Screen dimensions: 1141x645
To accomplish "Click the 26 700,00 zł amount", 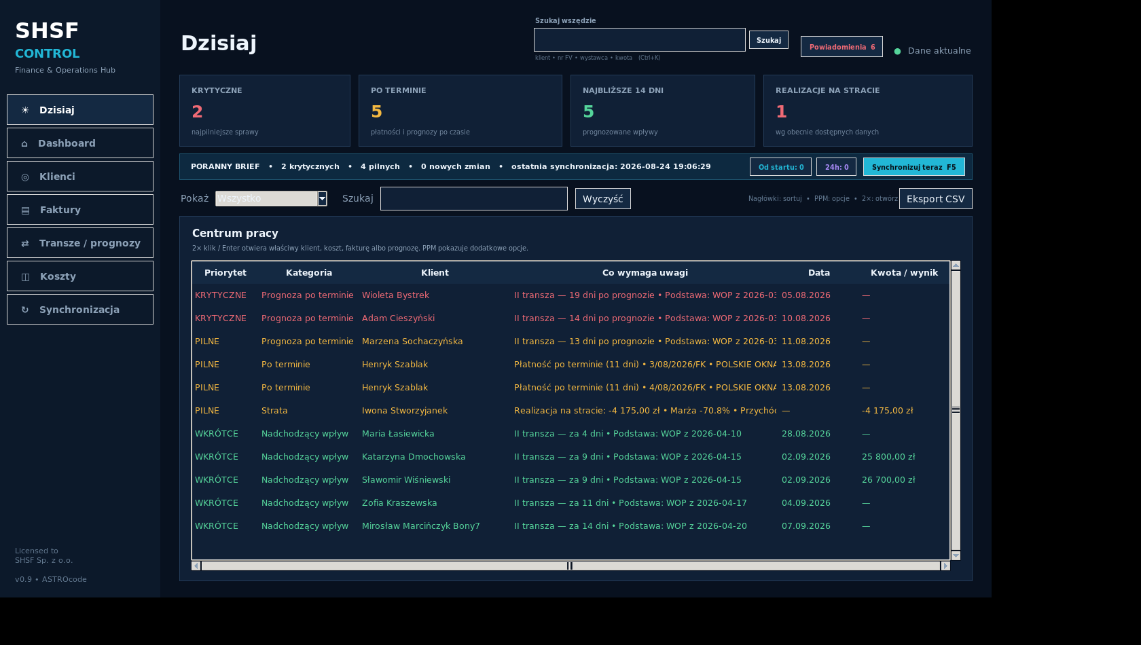I will point(888,480).
